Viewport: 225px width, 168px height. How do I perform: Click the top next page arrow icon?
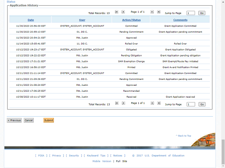point(152,12)
